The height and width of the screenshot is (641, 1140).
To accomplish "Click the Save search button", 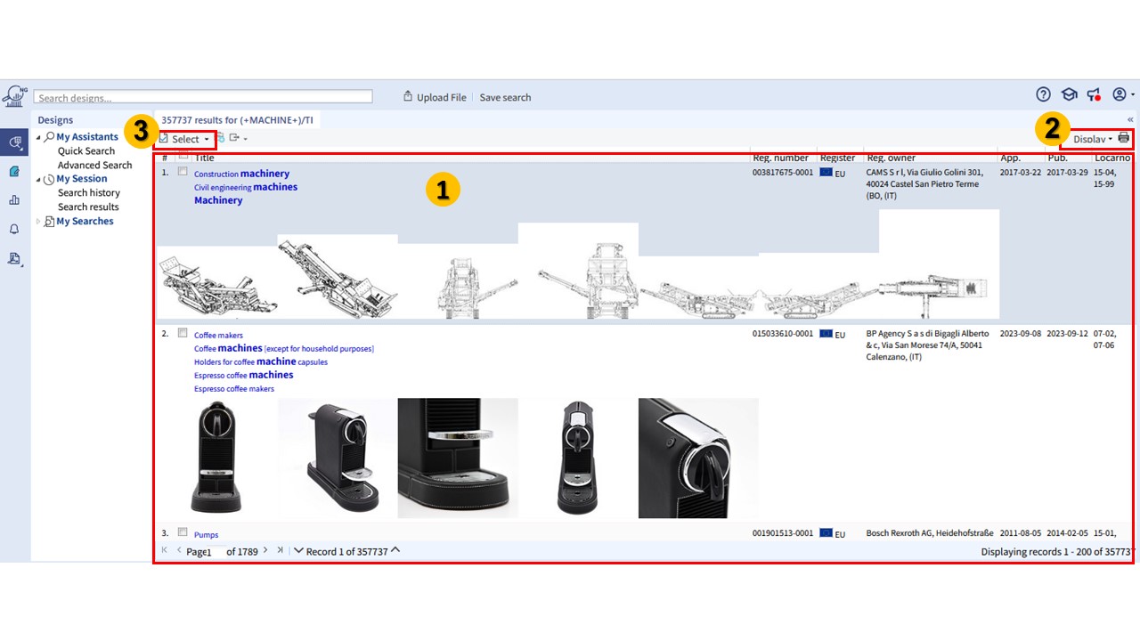I will tap(505, 97).
